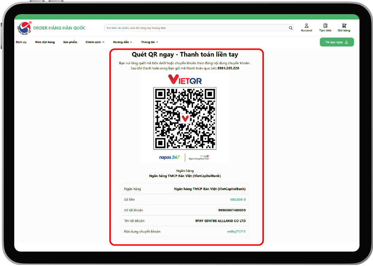This screenshot has width=373, height=266.
Task: Focus the product search input field
Action: click(x=199, y=28)
